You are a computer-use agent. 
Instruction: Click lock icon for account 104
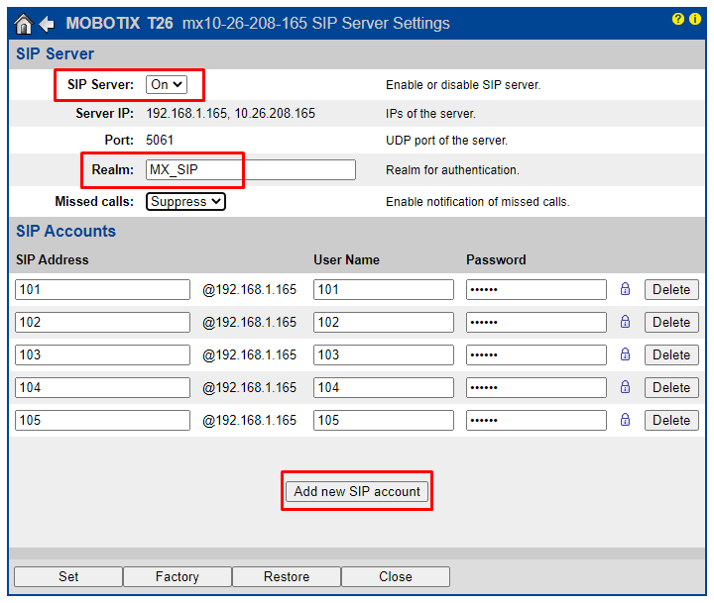click(625, 387)
